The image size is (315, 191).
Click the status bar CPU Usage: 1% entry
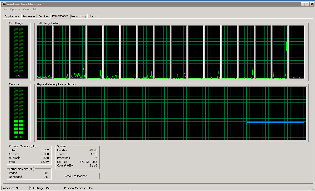pos(46,188)
